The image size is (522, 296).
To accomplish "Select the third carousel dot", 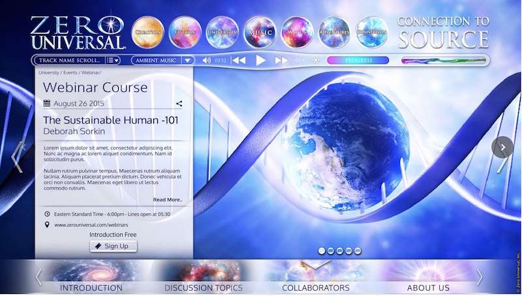I will click(x=339, y=251).
